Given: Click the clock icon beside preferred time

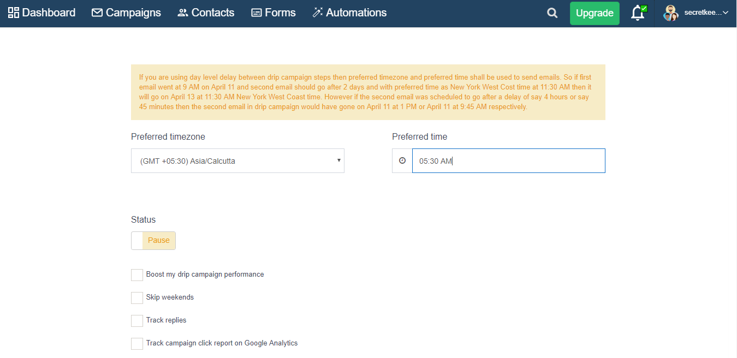Looking at the screenshot, I should (x=402, y=161).
